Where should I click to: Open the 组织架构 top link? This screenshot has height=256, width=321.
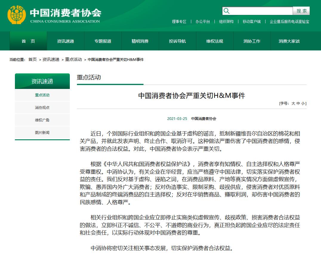226,21
